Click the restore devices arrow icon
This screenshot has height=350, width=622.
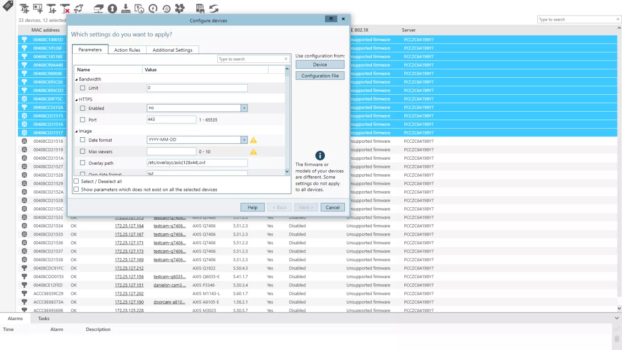click(x=166, y=8)
